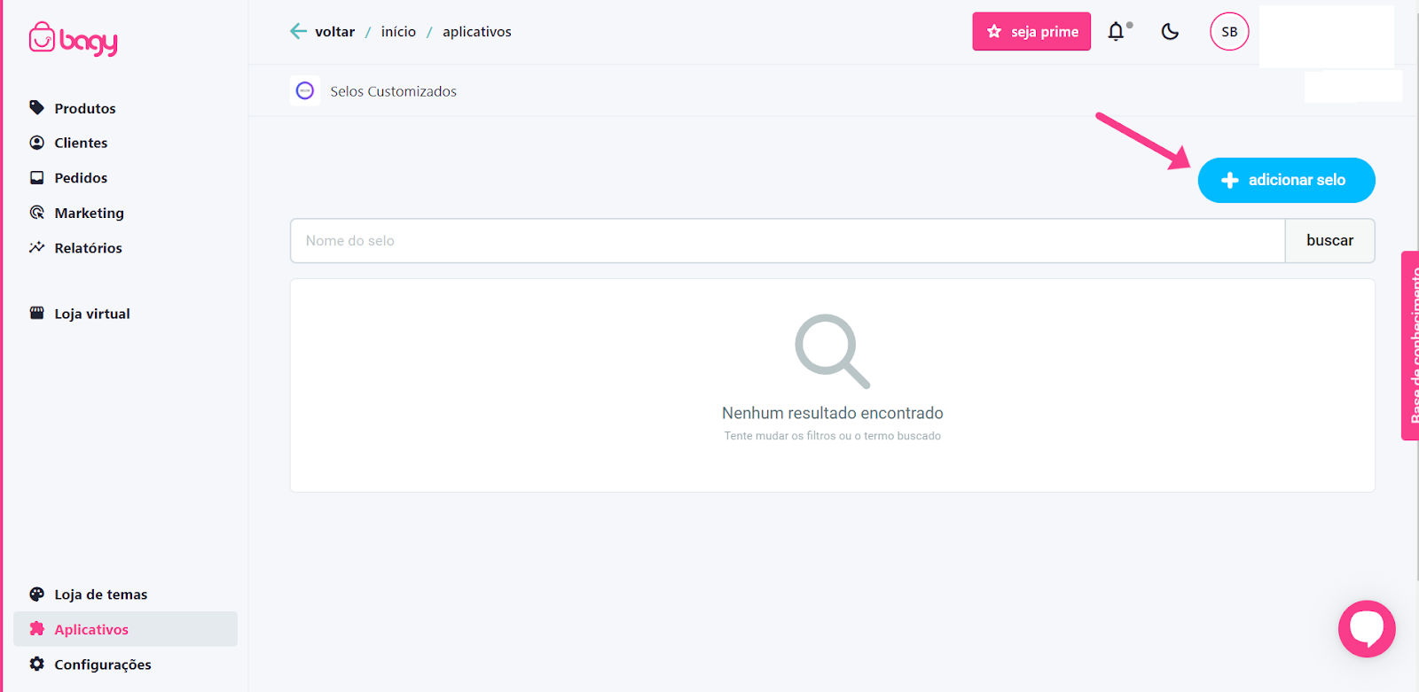1419x692 pixels.
Task: Open the chat support bubble
Action: tap(1367, 629)
